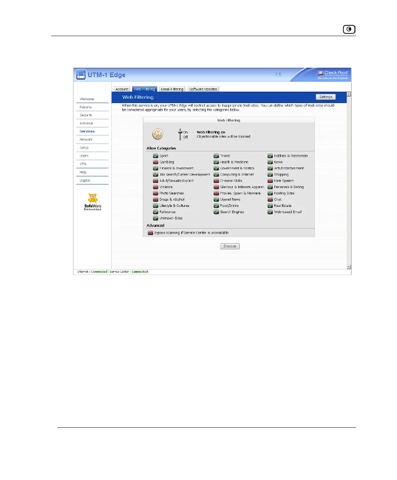Switch the Web Filtering On/Off lever
The width and height of the screenshot is (397, 480).
(x=180, y=134)
